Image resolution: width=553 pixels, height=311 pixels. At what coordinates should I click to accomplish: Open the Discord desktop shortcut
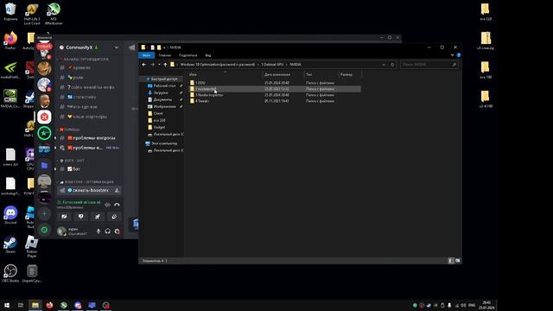click(10, 215)
